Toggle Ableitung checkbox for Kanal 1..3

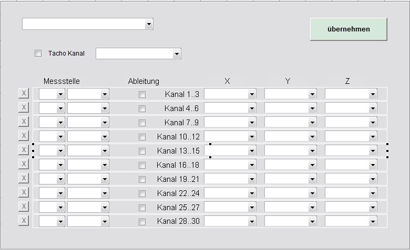142,95
